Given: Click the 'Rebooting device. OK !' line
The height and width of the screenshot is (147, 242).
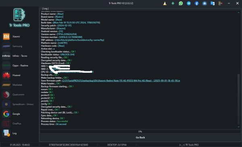Looking at the screenshot, I should coord(53,118).
